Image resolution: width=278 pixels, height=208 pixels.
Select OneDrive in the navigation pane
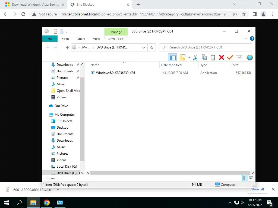(x=61, y=106)
